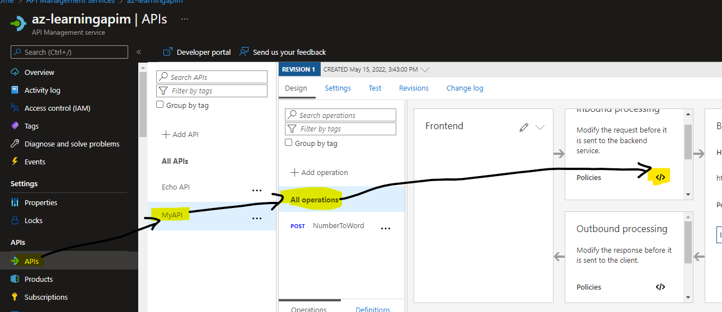Open Inbound processing policy code editor
Image resolution: width=722 pixels, height=312 pixels.
(x=660, y=177)
